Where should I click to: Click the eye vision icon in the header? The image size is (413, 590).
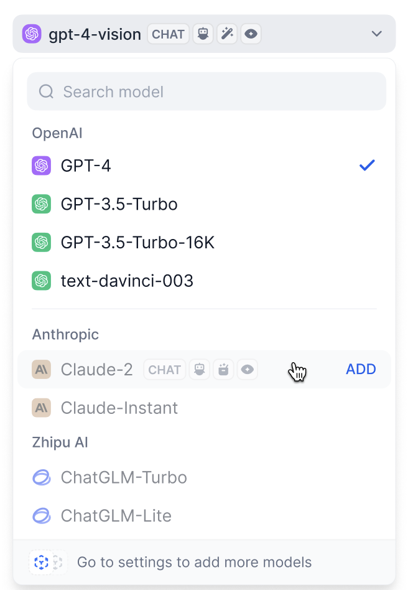tap(251, 34)
